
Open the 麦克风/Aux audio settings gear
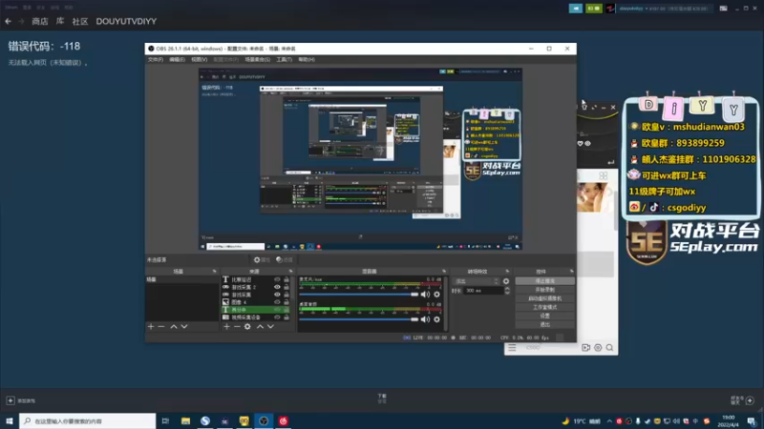(437, 295)
